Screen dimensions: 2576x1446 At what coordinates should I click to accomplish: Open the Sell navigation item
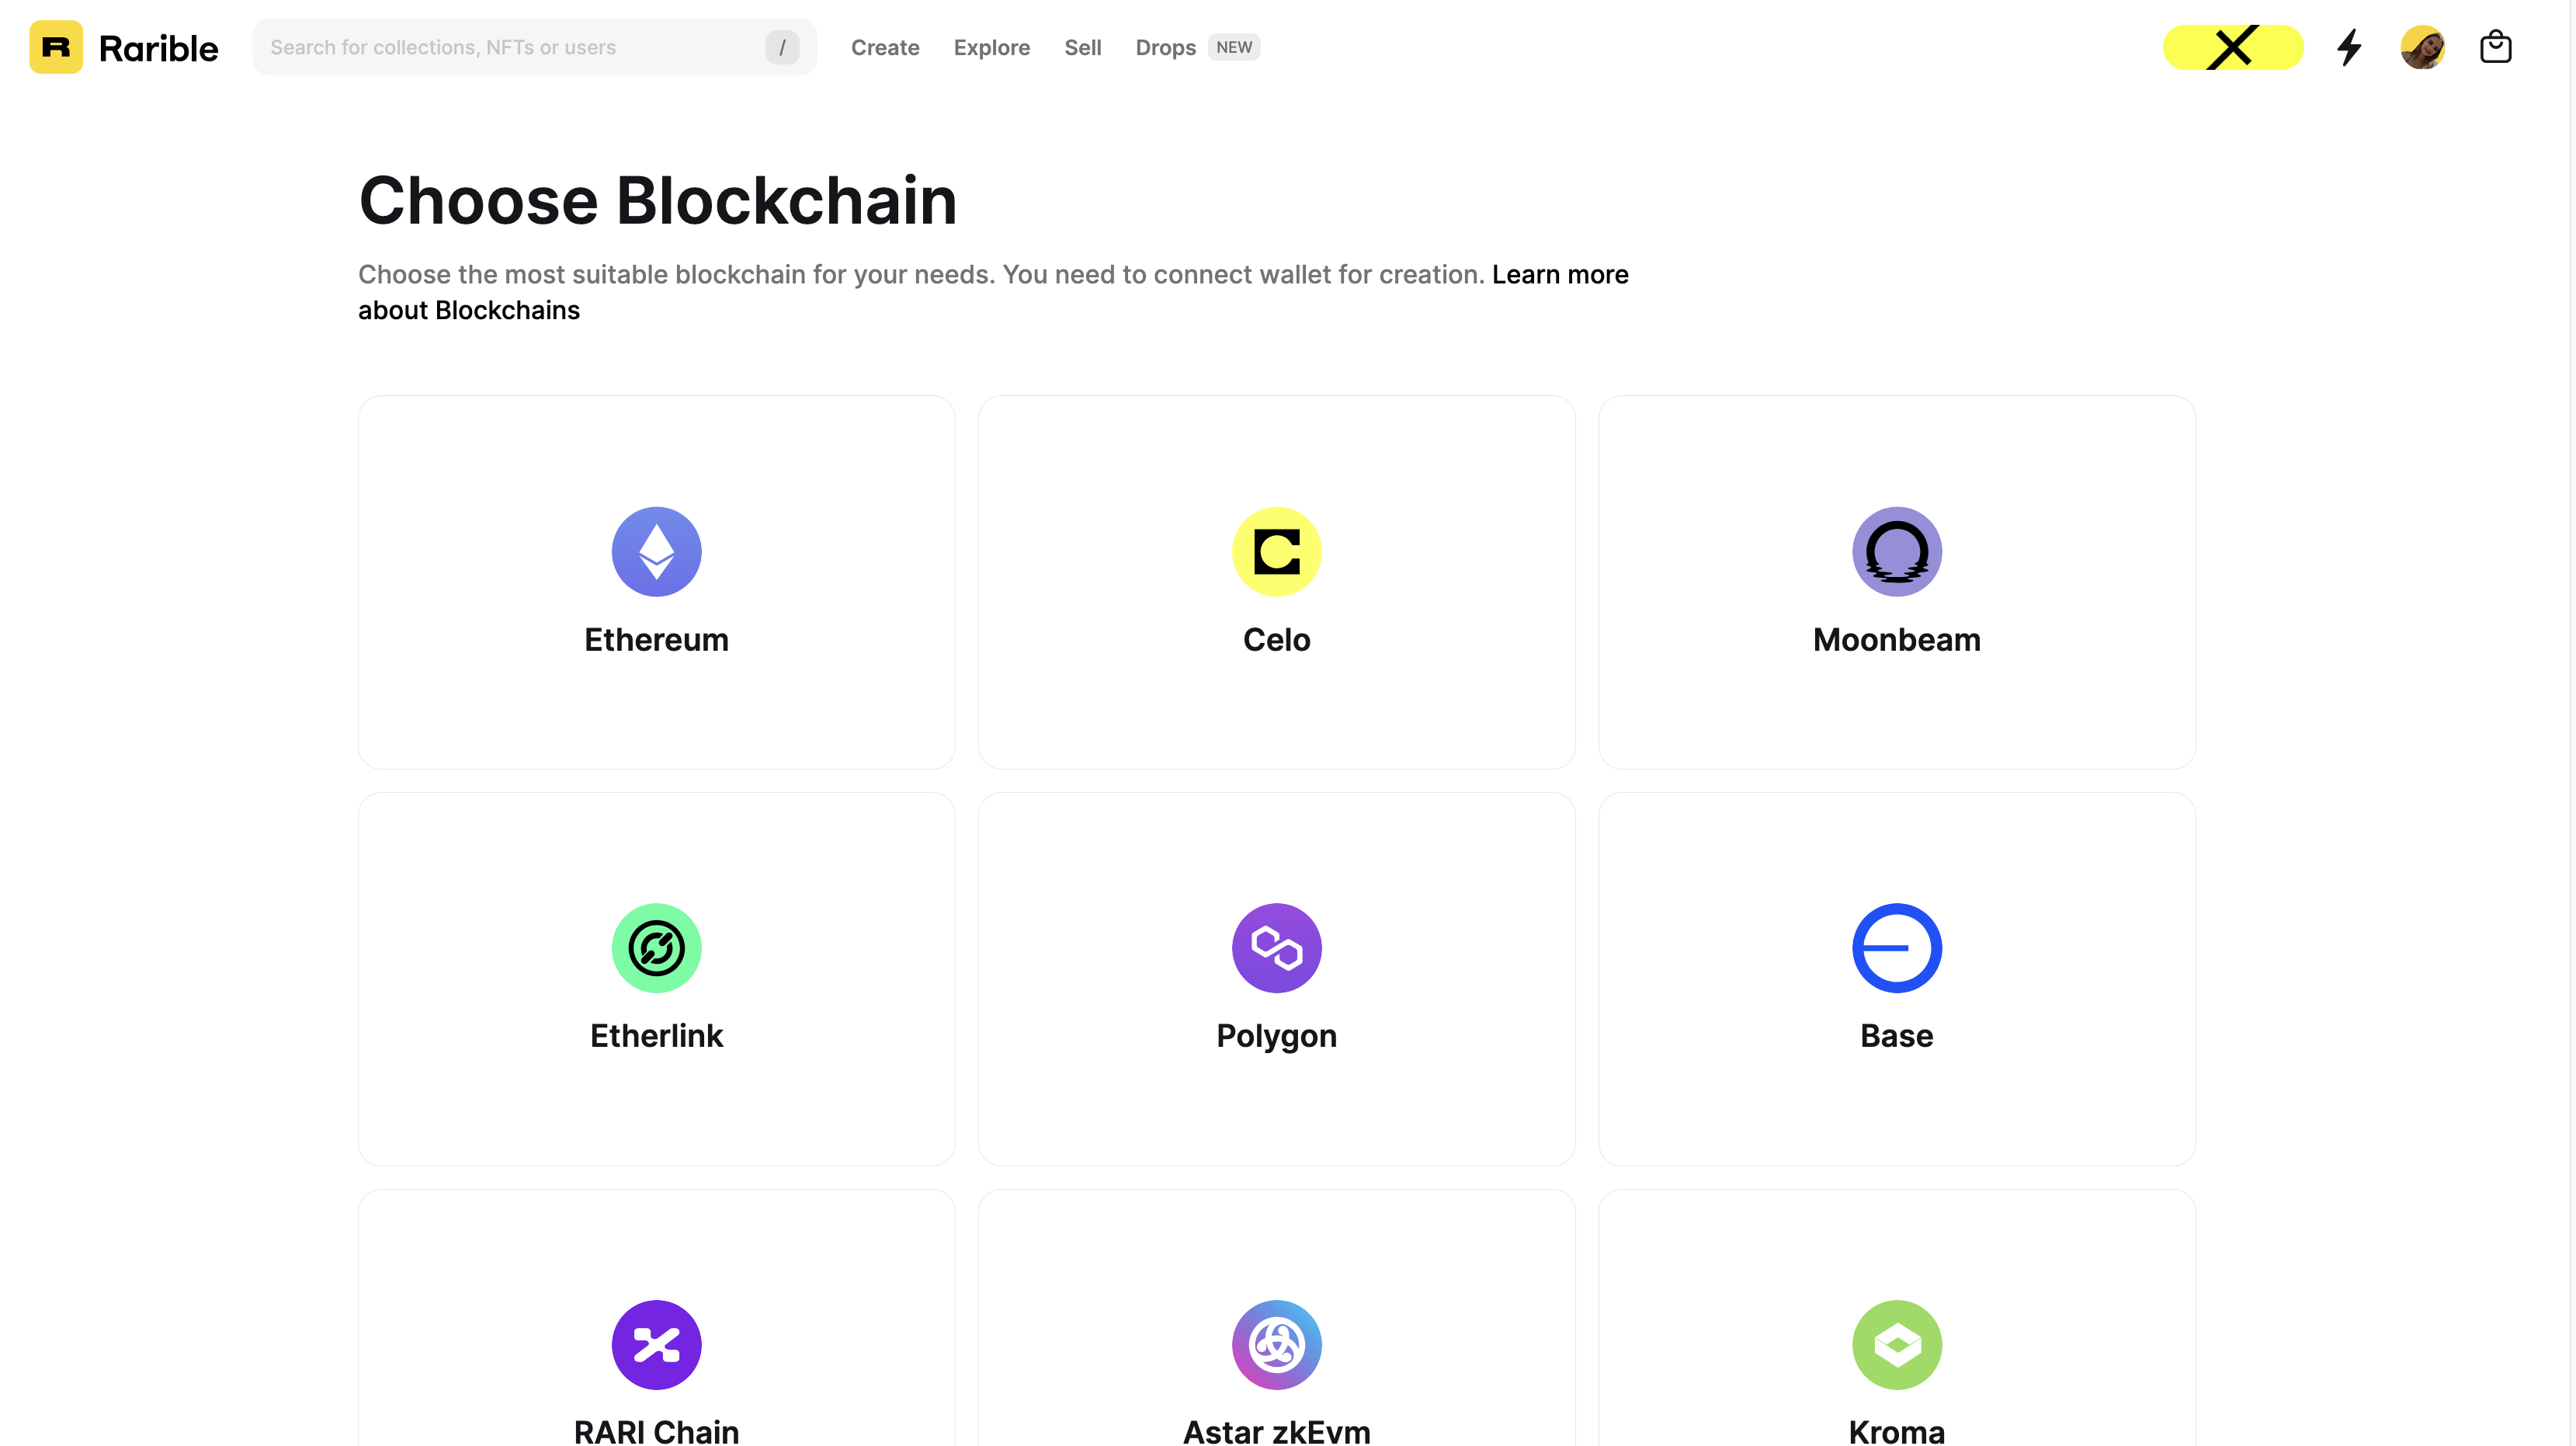(1082, 47)
